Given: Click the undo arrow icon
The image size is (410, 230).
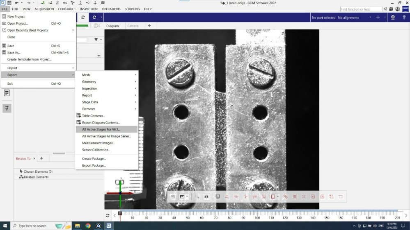Looking at the screenshot, I should (16, 3).
